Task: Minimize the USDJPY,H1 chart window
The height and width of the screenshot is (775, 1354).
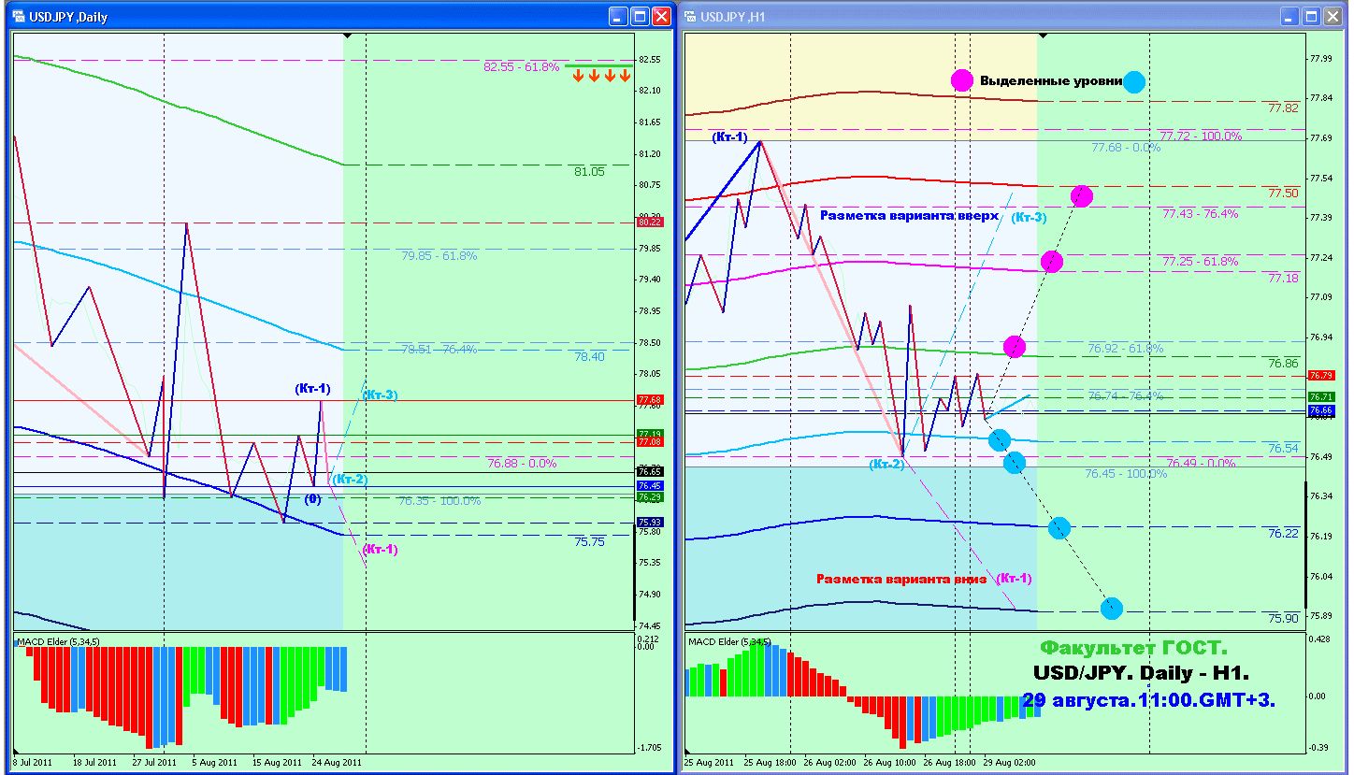Action: point(1290,16)
